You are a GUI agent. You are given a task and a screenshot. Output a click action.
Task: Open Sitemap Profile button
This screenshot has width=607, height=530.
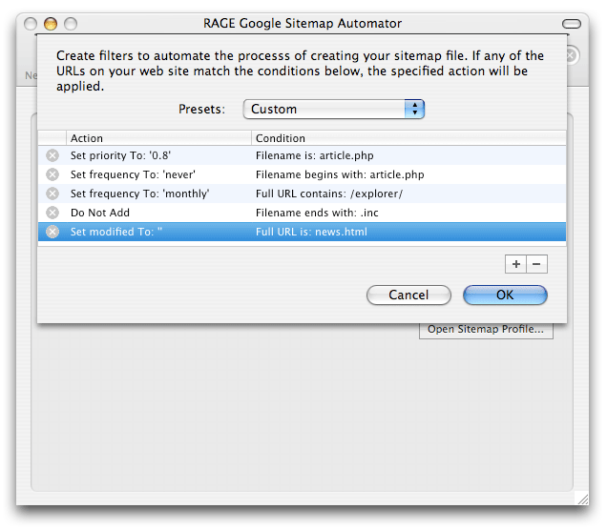(x=486, y=330)
